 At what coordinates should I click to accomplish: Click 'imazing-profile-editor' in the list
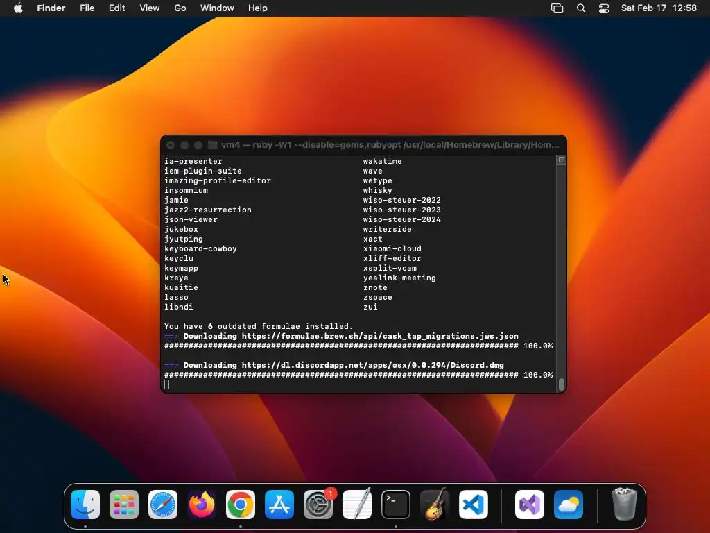(x=217, y=181)
